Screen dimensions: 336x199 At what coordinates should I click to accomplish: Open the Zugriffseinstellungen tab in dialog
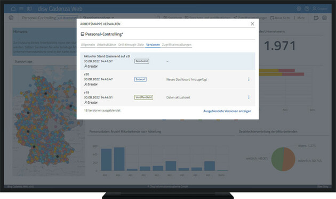pos(177,45)
